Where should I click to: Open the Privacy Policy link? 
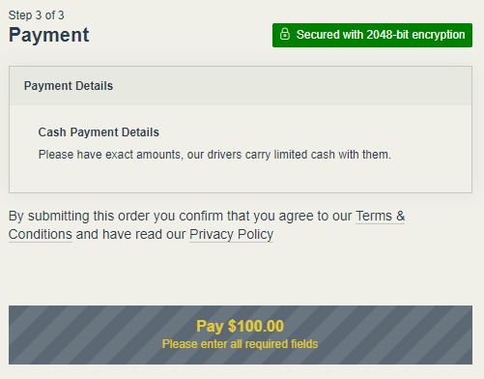tap(231, 234)
